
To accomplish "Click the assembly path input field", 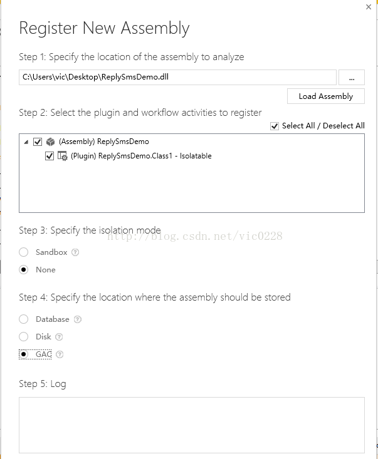I will pyautogui.click(x=177, y=78).
